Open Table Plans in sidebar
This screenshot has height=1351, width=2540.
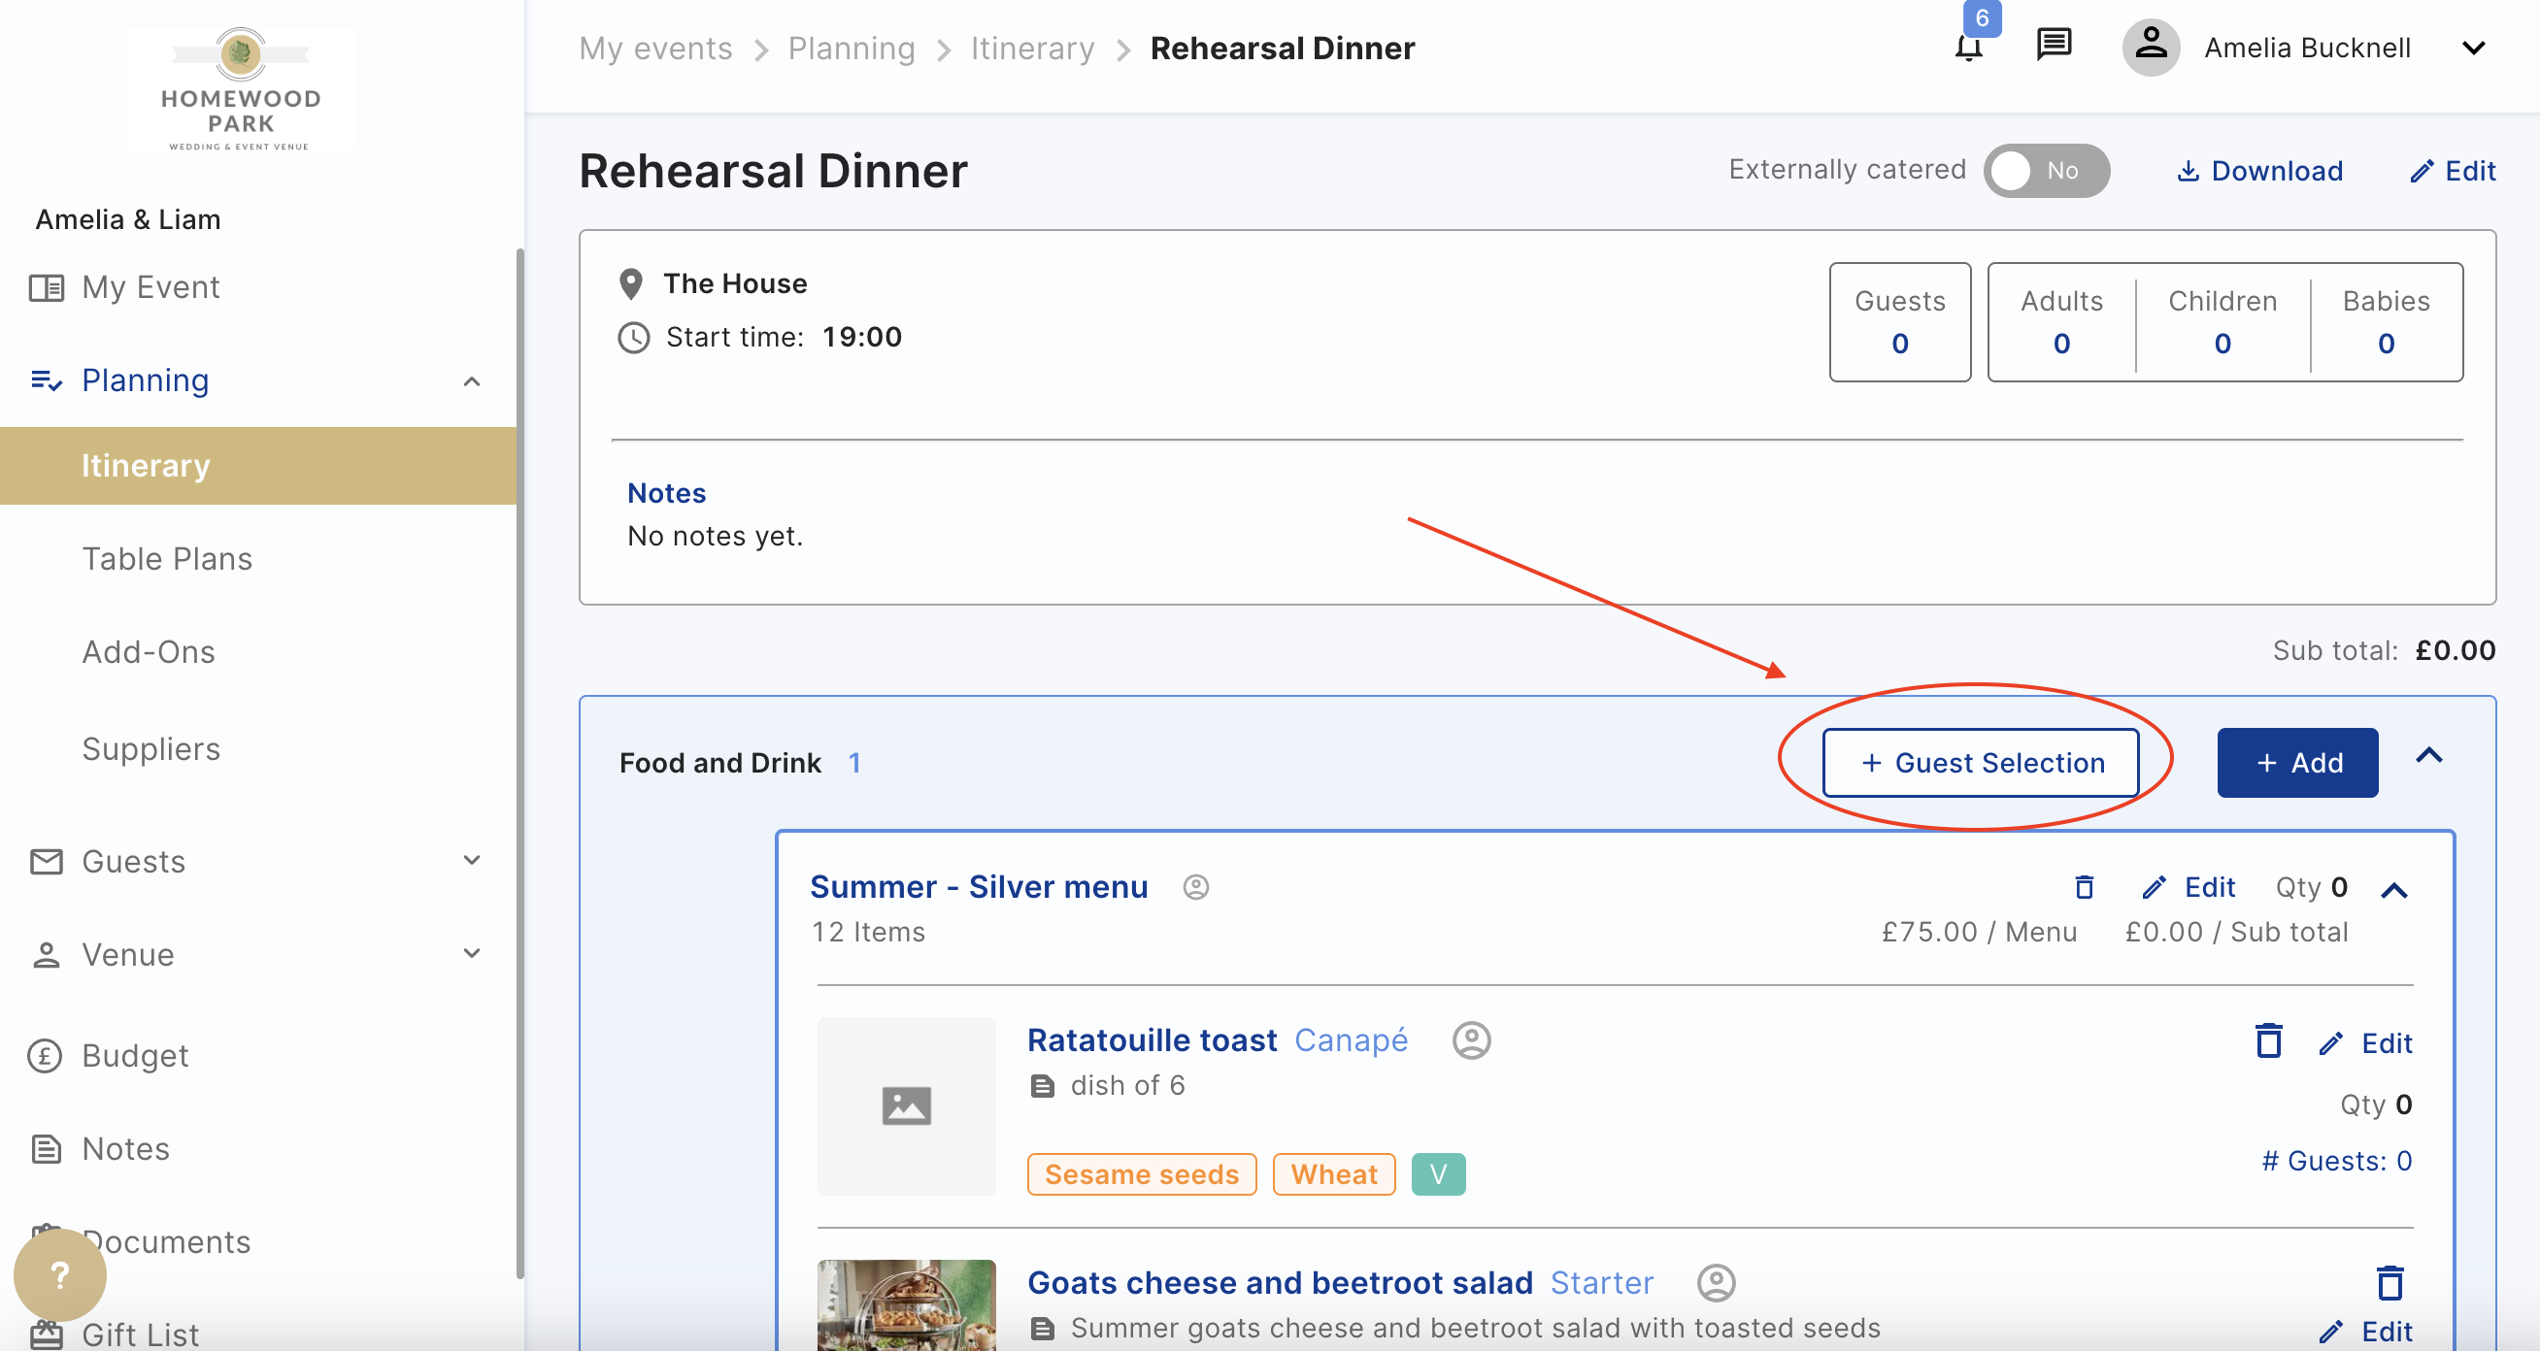[167, 559]
